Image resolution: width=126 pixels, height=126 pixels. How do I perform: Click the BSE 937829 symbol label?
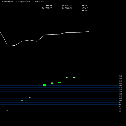[x=40, y=2]
